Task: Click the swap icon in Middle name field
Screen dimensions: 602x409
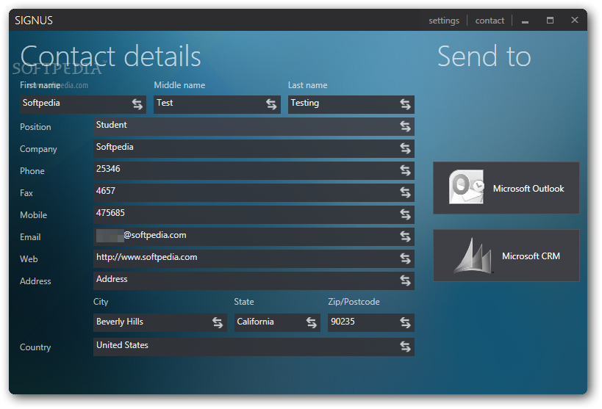Action: coord(271,104)
